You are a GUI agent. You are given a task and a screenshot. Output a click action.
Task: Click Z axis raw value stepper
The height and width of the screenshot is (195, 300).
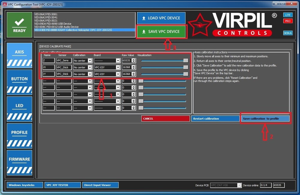pyautogui.click(x=133, y=61)
